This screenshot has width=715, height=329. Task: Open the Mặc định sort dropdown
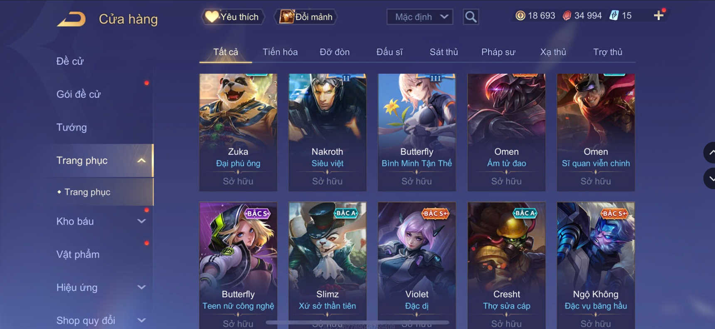(x=420, y=17)
